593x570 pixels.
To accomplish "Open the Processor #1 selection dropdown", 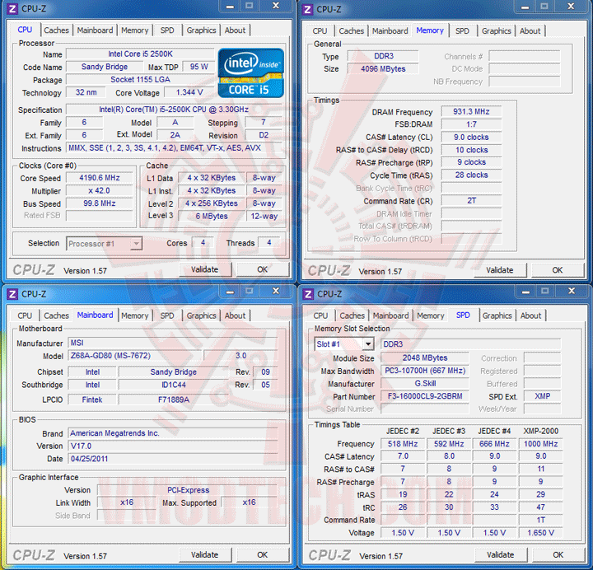I will 104,244.
